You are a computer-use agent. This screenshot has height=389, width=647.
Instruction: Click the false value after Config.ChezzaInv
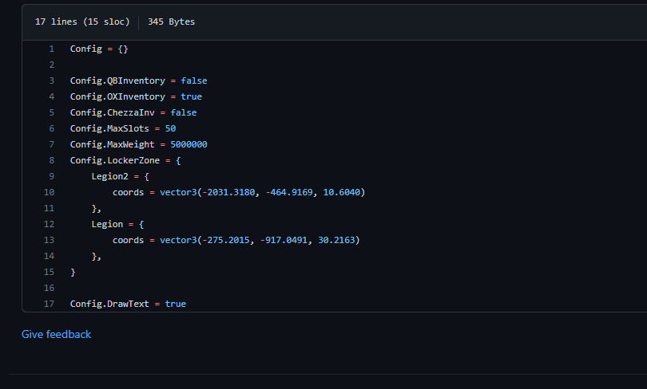183,112
